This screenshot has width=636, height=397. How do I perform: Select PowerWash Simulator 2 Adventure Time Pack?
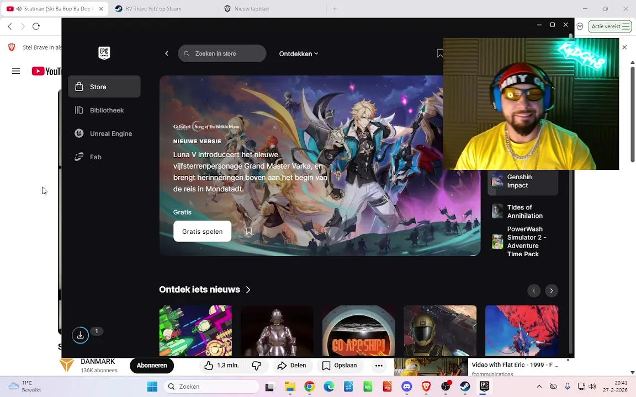pos(522,242)
